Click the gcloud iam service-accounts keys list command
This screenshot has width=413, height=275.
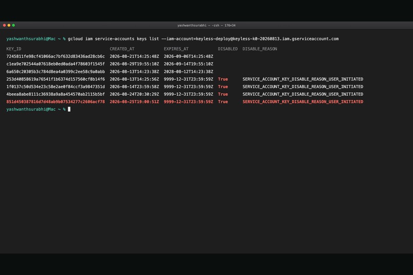[x=203, y=39]
